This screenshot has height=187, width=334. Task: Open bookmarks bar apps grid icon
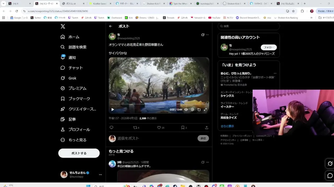(3, 18)
